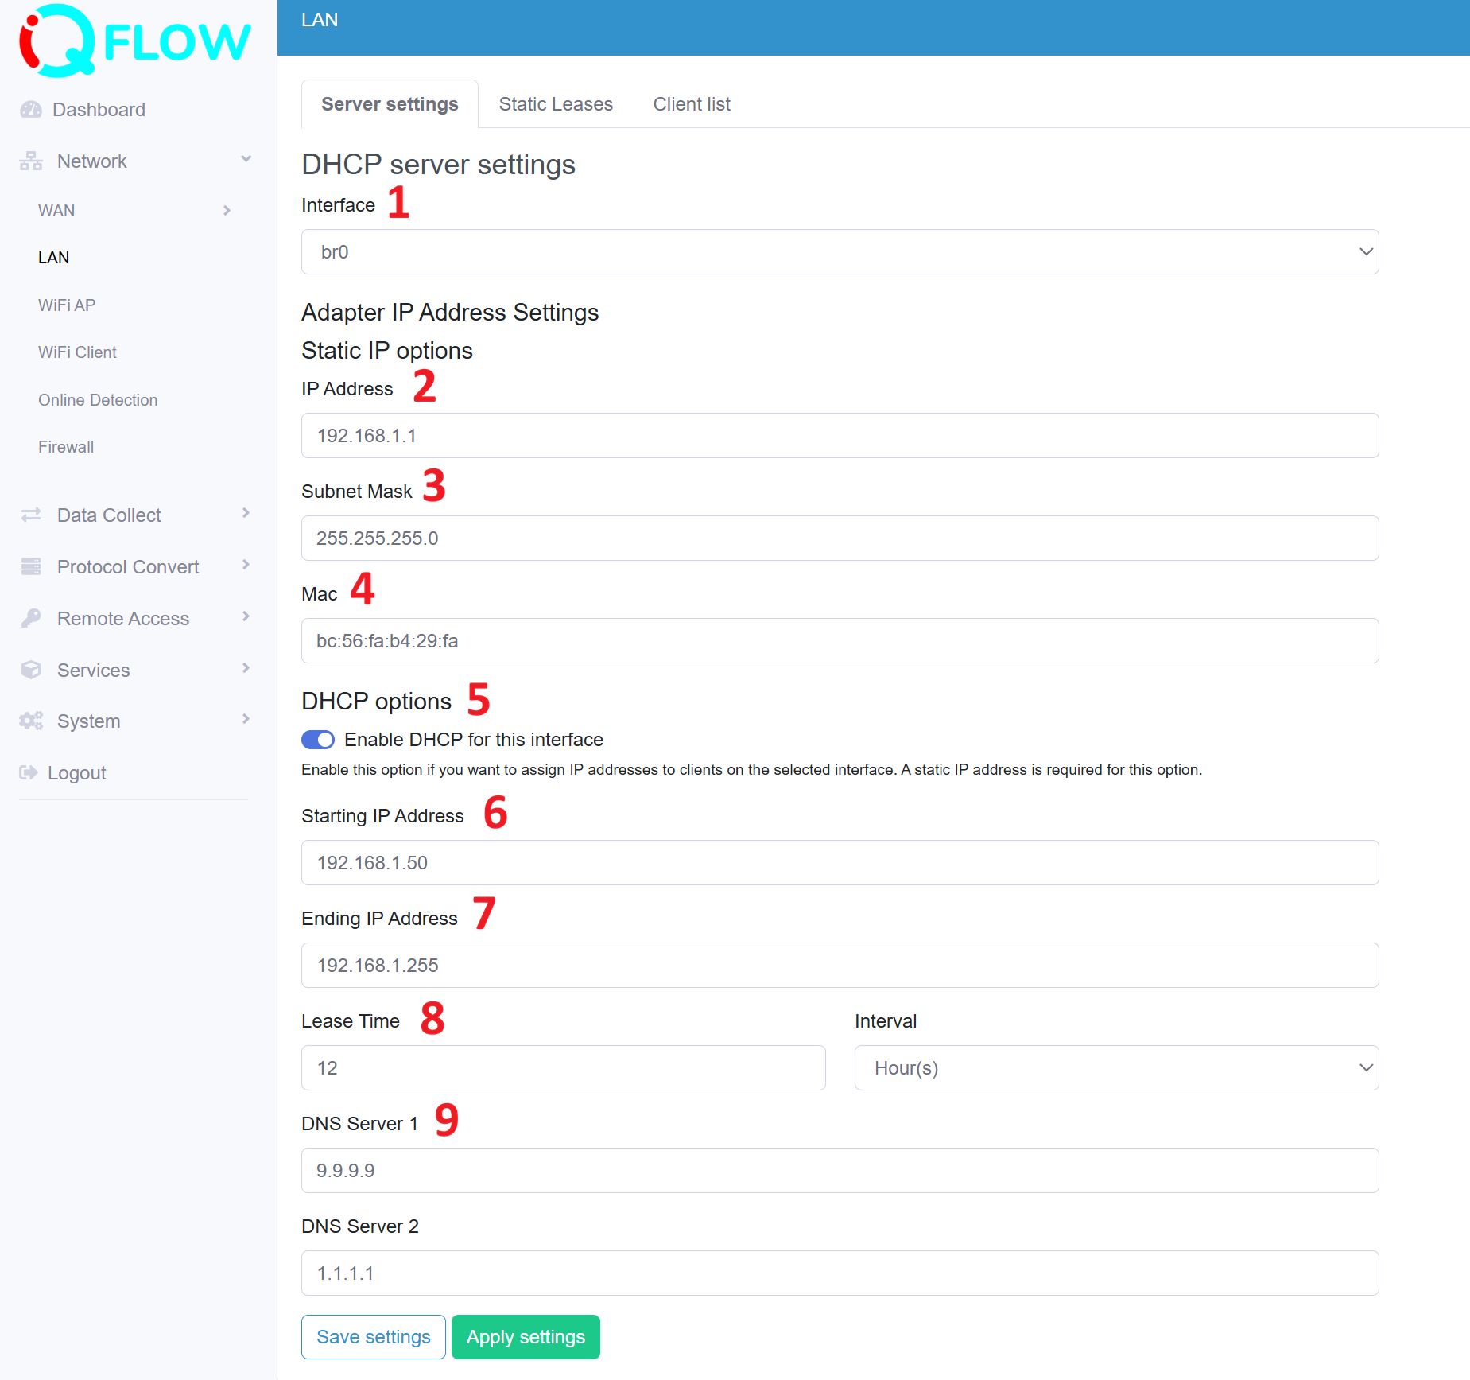Open the Client list tab

(691, 103)
